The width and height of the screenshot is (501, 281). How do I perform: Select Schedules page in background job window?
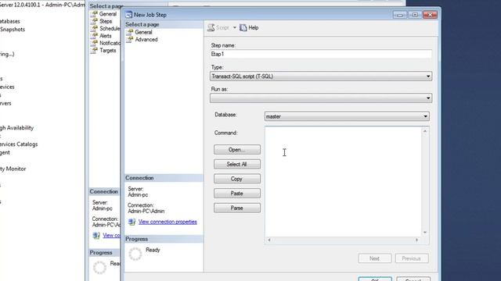[110, 29]
